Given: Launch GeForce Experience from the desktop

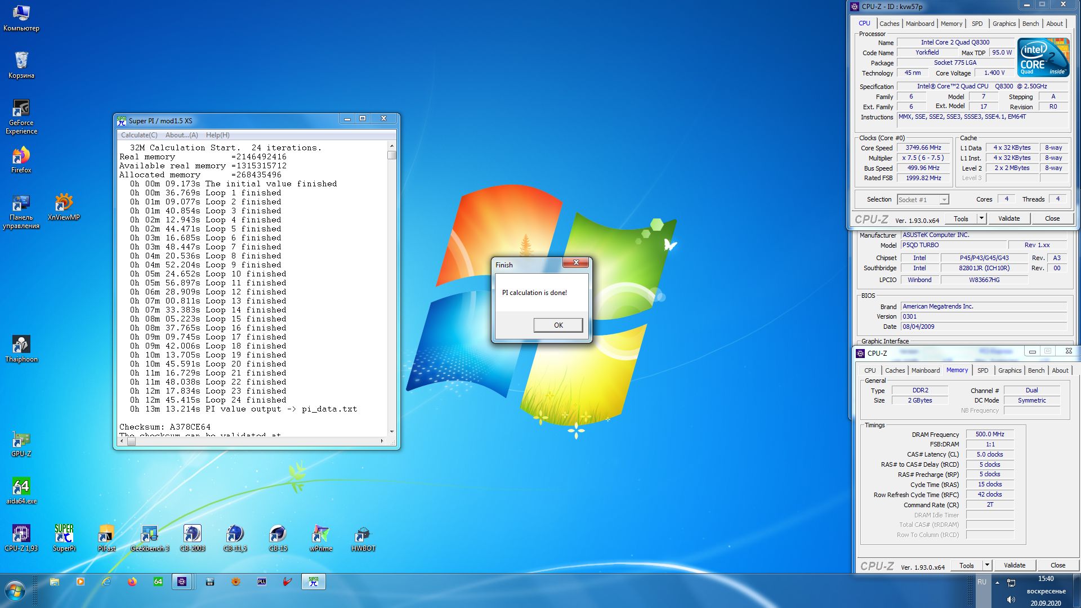Looking at the screenshot, I should click(x=21, y=117).
